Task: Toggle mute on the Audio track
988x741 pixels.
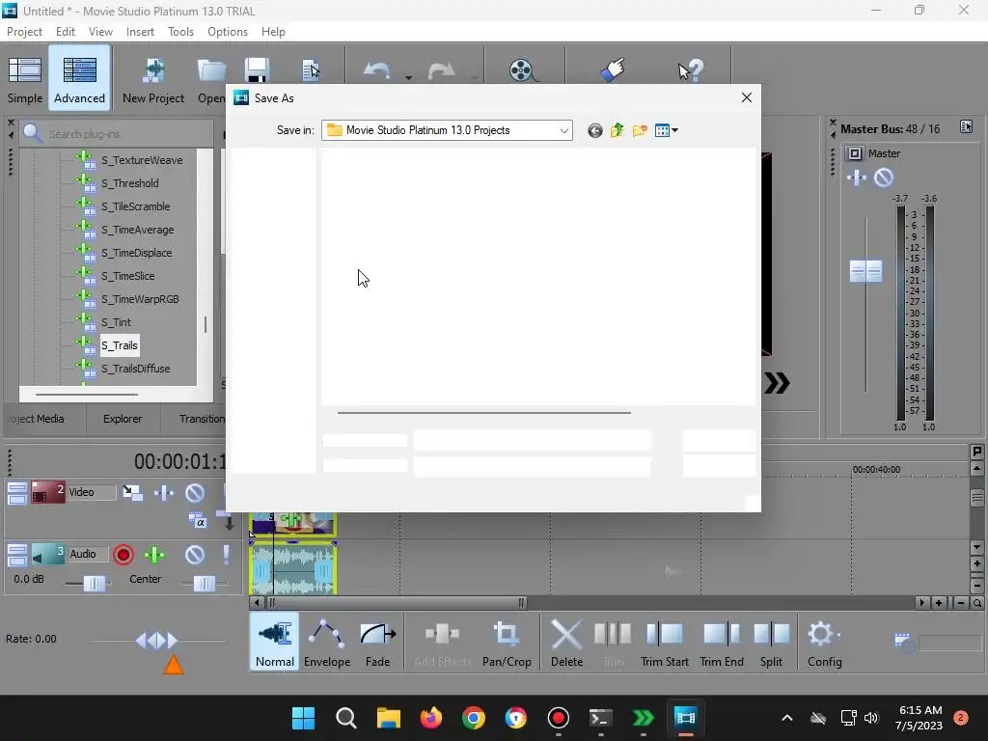Action: coord(195,555)
